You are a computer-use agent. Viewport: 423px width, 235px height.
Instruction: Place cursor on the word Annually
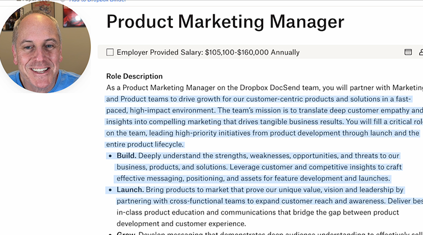(x=285, y=53)
